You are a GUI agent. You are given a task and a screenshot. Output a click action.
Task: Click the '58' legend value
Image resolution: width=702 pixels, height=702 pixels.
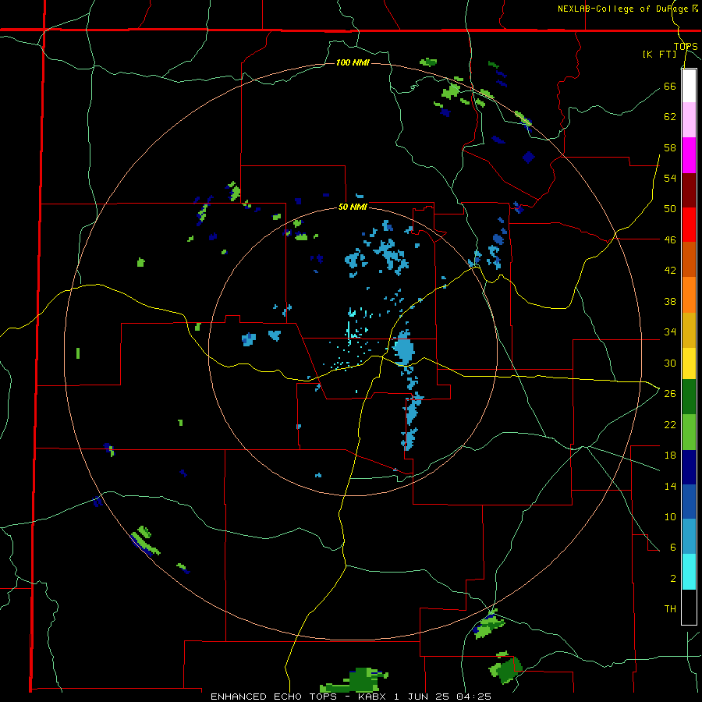(670, 147)
